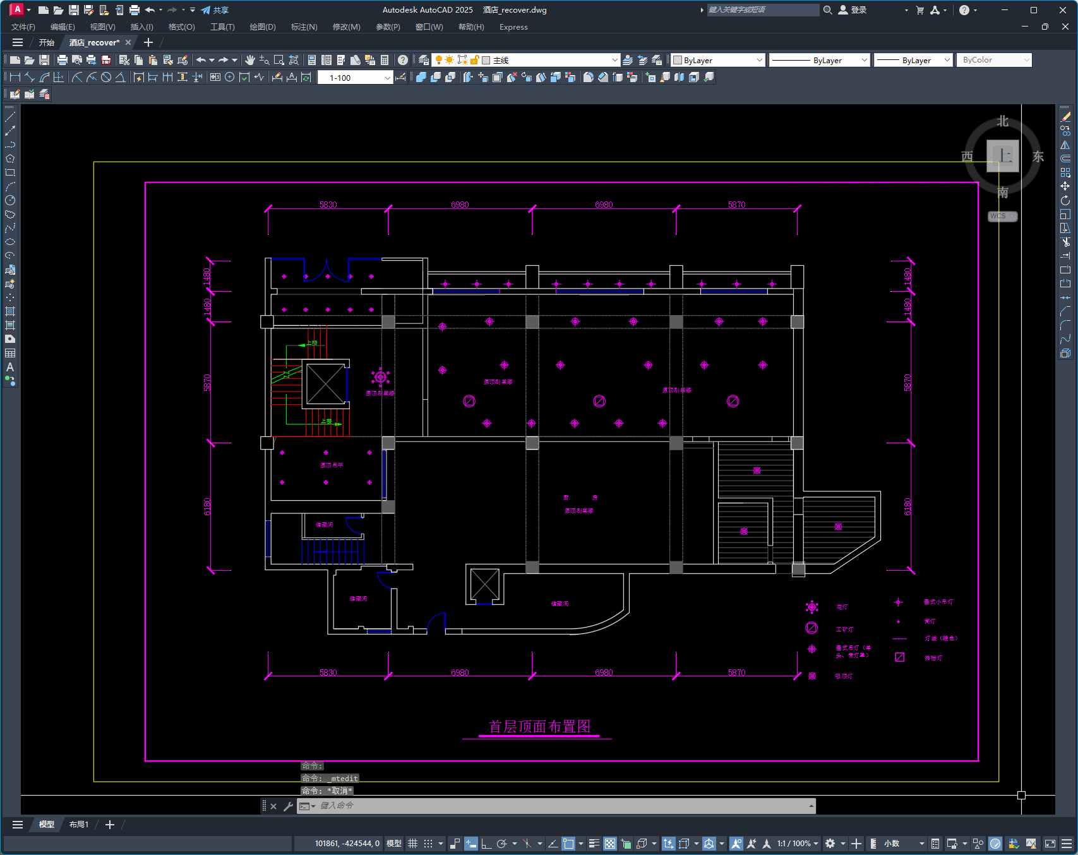Select the Multiline Text tool (A)
This screenshot has width=1078, height=855.
tap(10, 367)
